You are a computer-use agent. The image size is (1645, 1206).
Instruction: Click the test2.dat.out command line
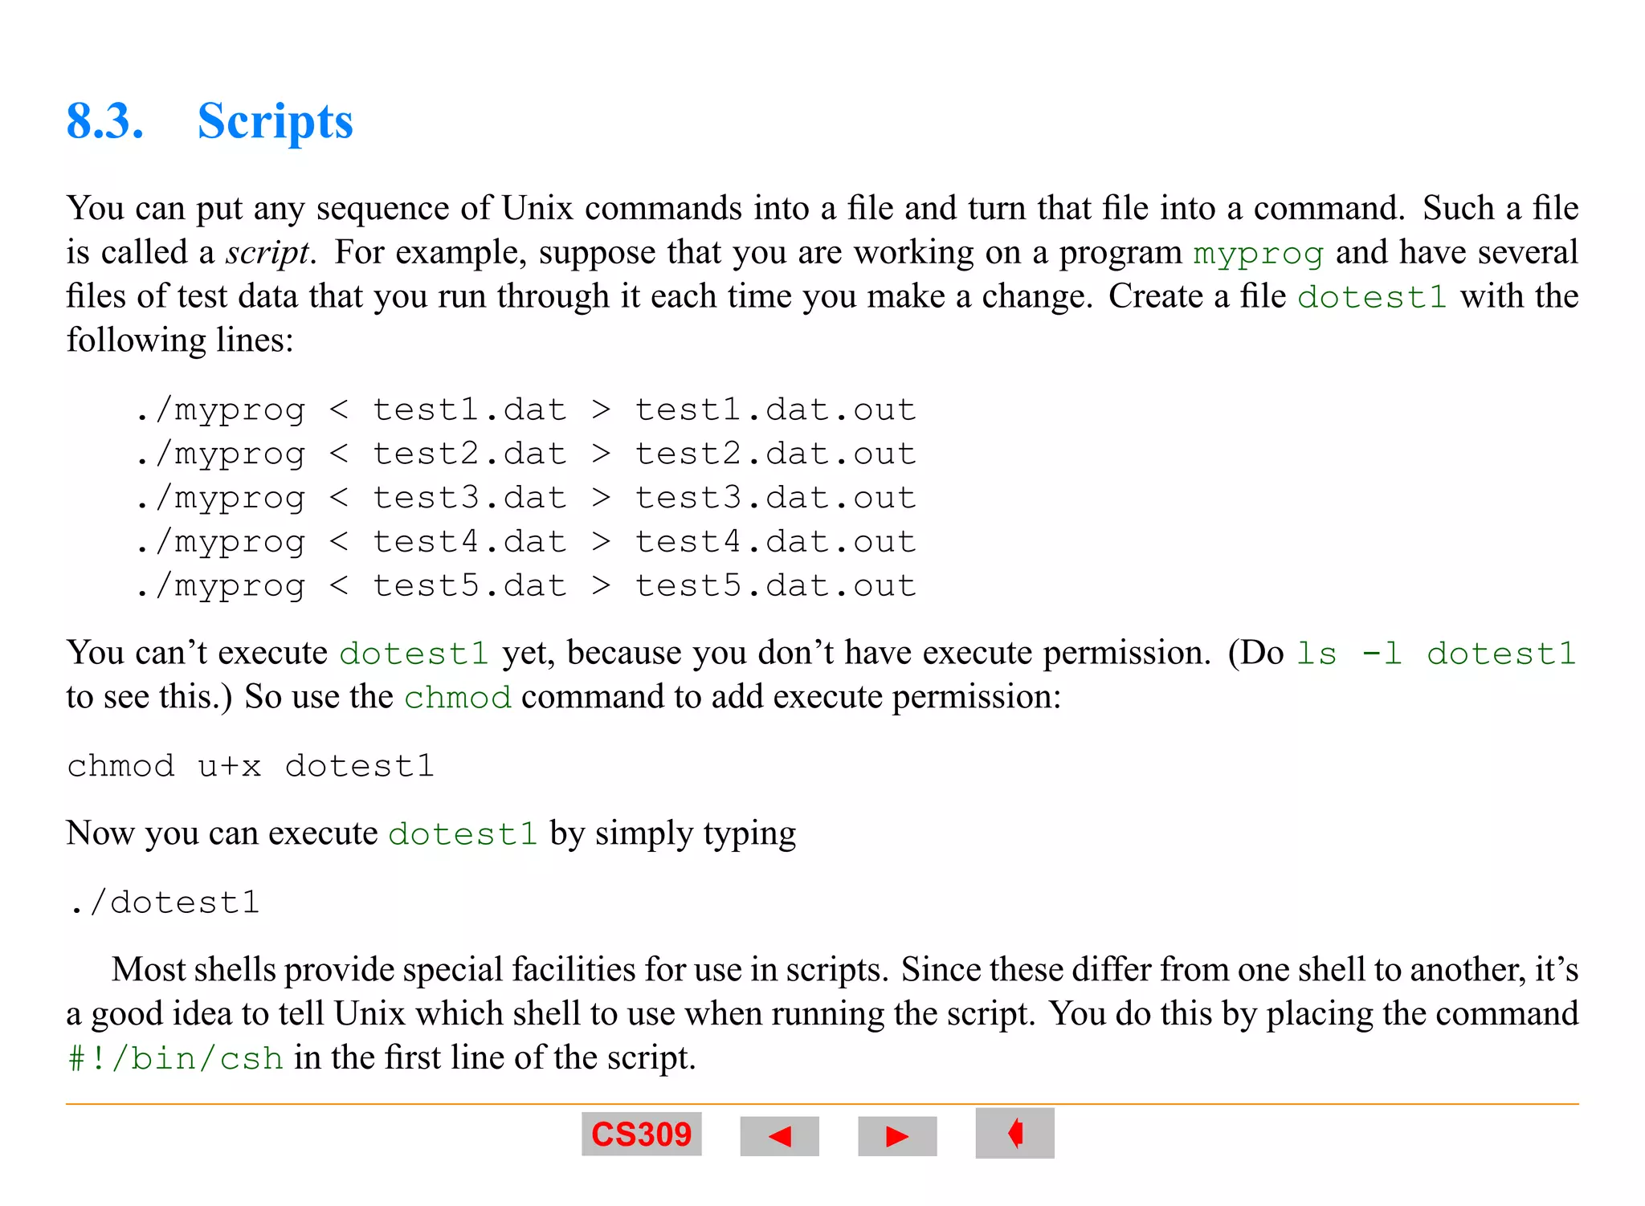click(526, 454)
